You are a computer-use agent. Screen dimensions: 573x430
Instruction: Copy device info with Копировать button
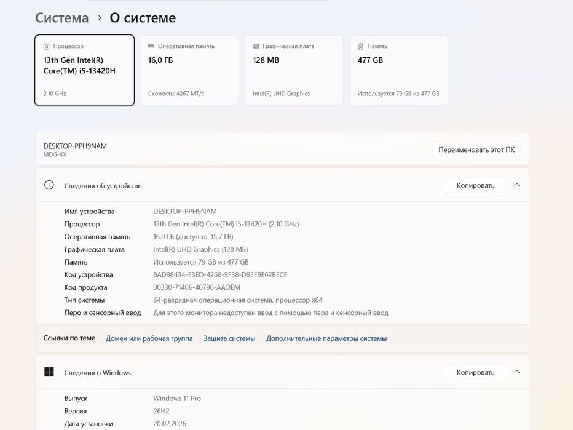[475, 185]
